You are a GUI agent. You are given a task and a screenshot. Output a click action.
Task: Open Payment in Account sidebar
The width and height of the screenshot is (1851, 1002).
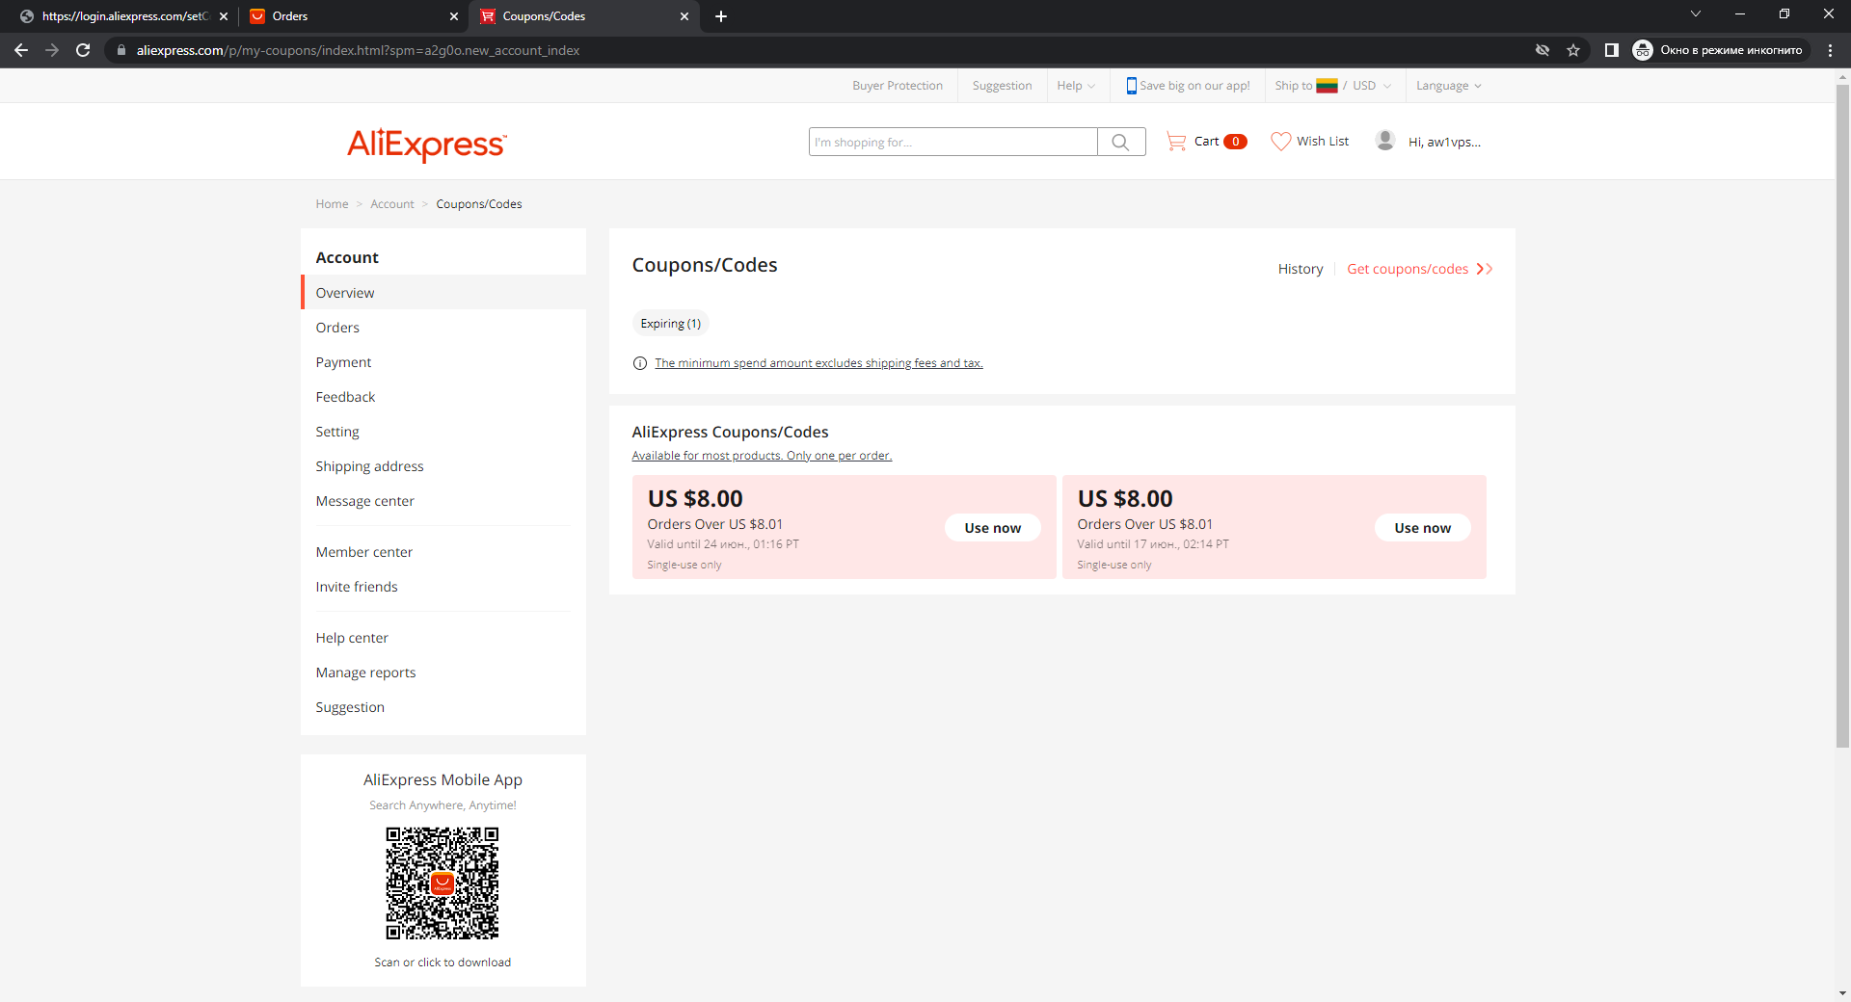[x=443, y=362]
